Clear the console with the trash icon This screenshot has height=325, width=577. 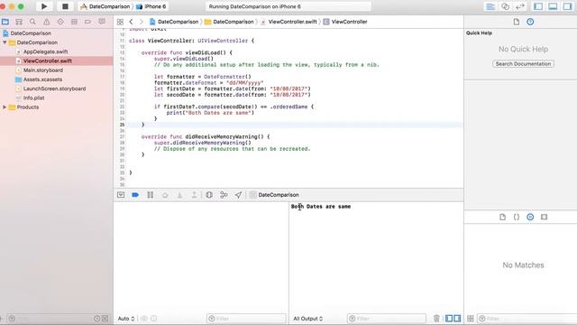click(x=436, y=319)
